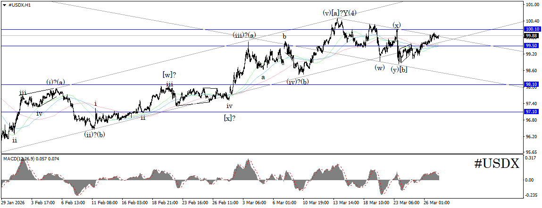Click the 95.65 price axis value

click(531, 152)
